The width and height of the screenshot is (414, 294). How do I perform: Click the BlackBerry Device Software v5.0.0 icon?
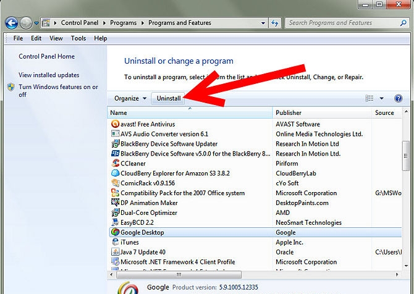(115, 153)
